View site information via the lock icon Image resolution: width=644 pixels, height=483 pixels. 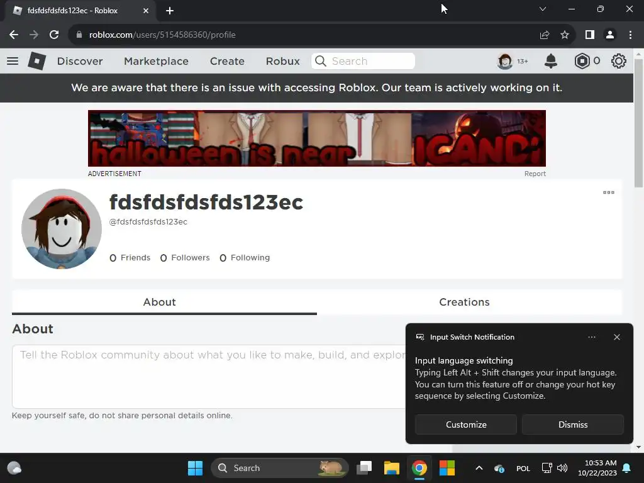79,35
